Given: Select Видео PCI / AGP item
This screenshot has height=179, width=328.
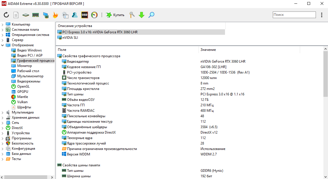Looking at the screenshot, I should pyautogui.click(x=30, y=55).
